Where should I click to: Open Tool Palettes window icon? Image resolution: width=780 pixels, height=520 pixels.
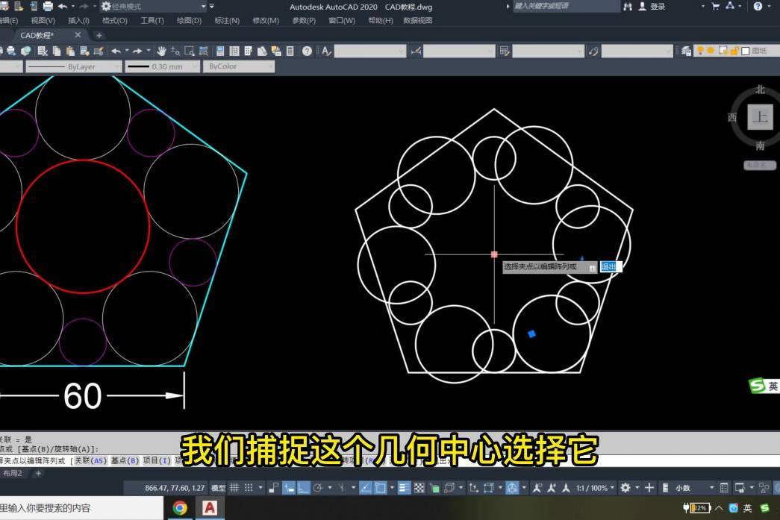pyautogui.click(x=248, y=51)
